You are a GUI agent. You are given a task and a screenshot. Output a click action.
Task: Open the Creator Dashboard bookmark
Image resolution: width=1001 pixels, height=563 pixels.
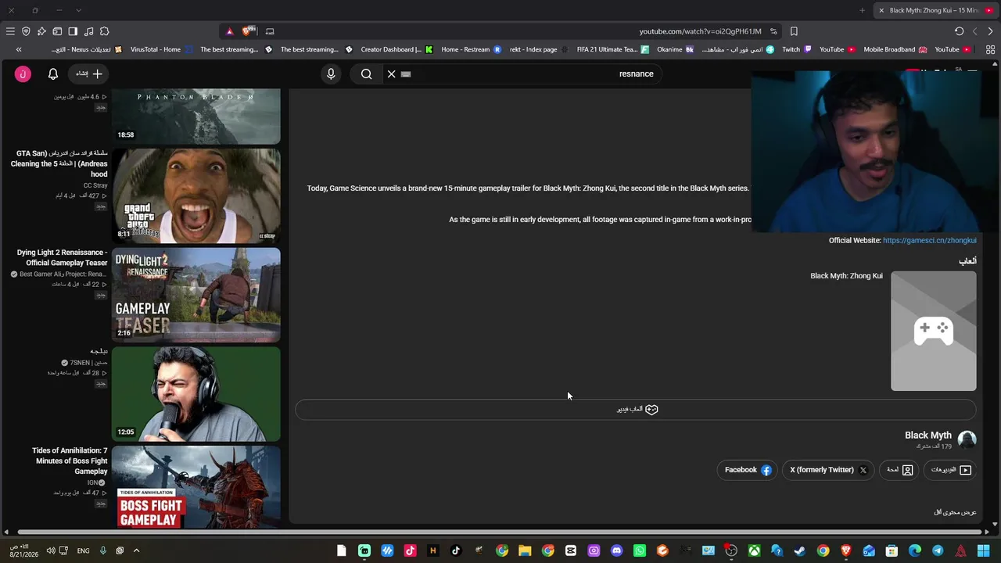[x=396, y=49]
